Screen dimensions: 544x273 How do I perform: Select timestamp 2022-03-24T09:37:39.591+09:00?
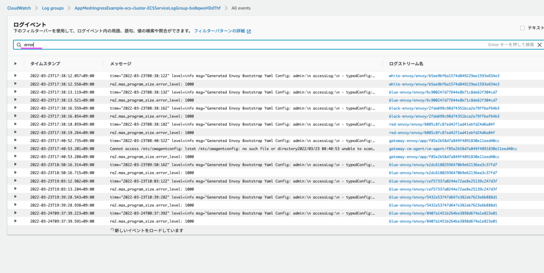coord(62,221)
